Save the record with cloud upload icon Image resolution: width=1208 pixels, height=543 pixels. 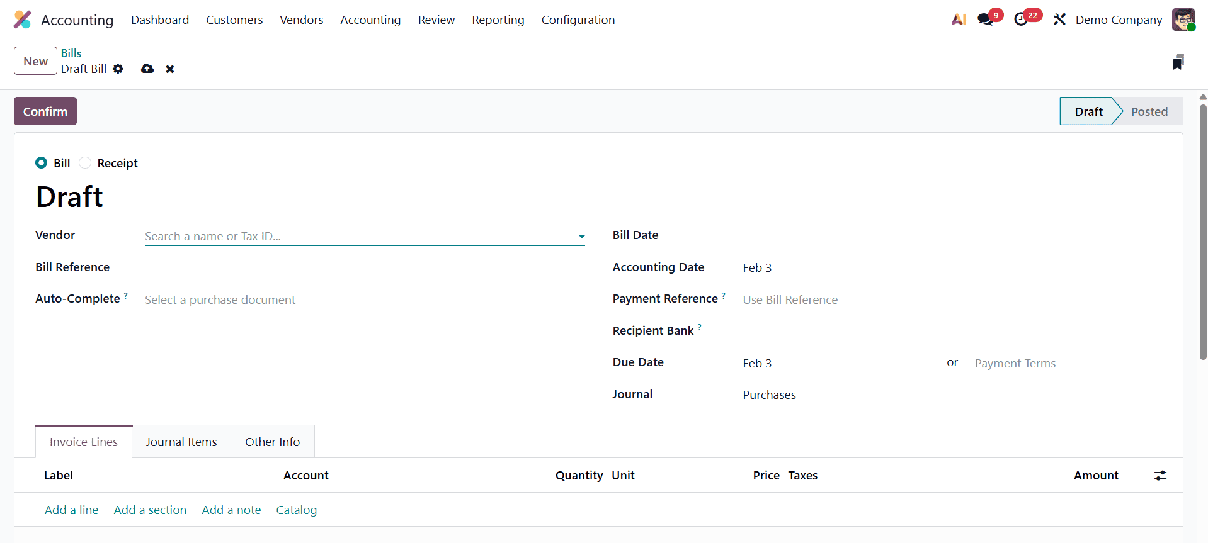click(147, 69)
